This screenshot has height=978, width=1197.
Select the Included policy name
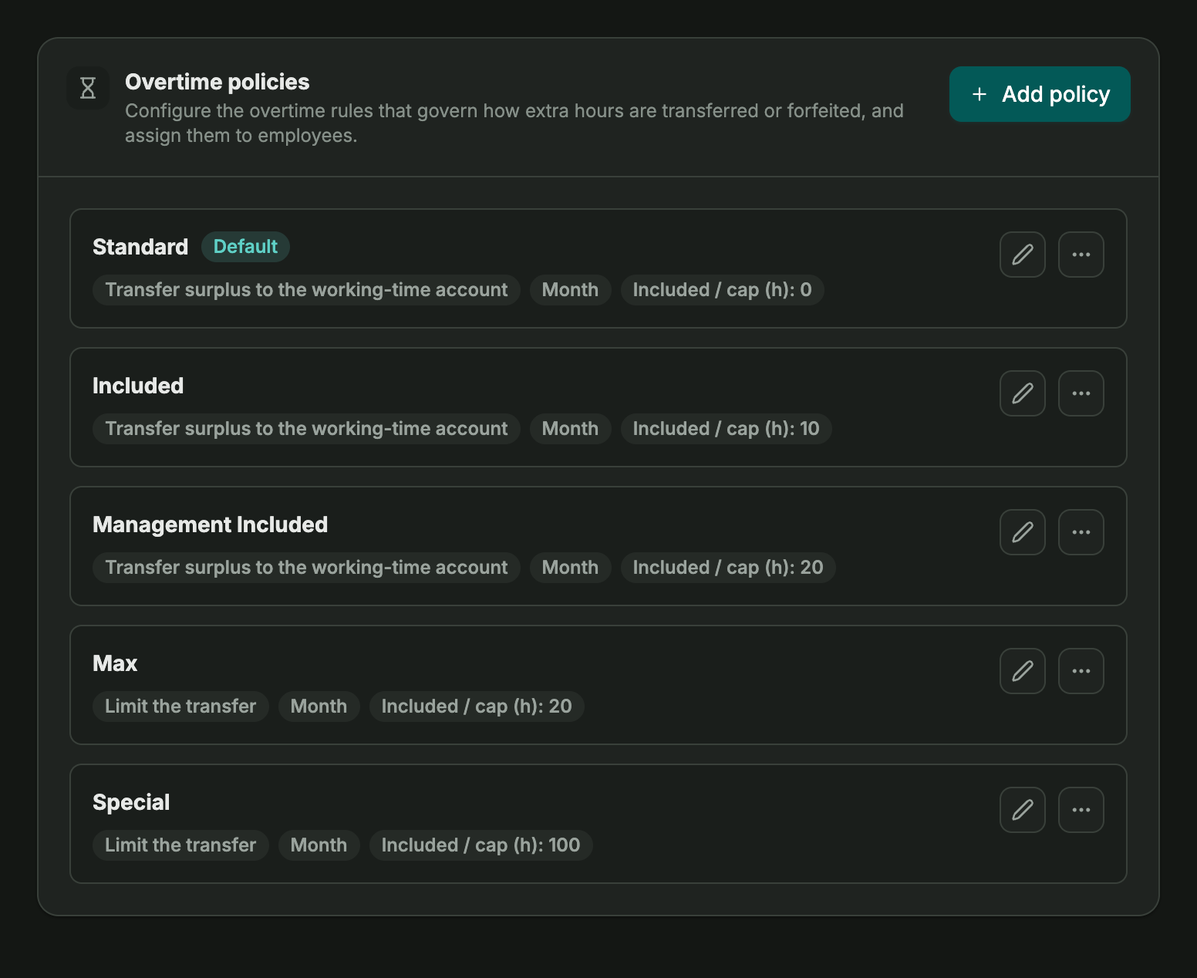pos(138,386)
